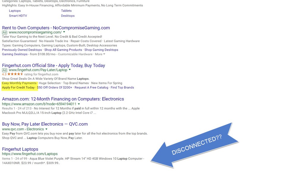
Task: Click 'Take Your Gaming to the Next Level' description
Action: click(52, 37)
